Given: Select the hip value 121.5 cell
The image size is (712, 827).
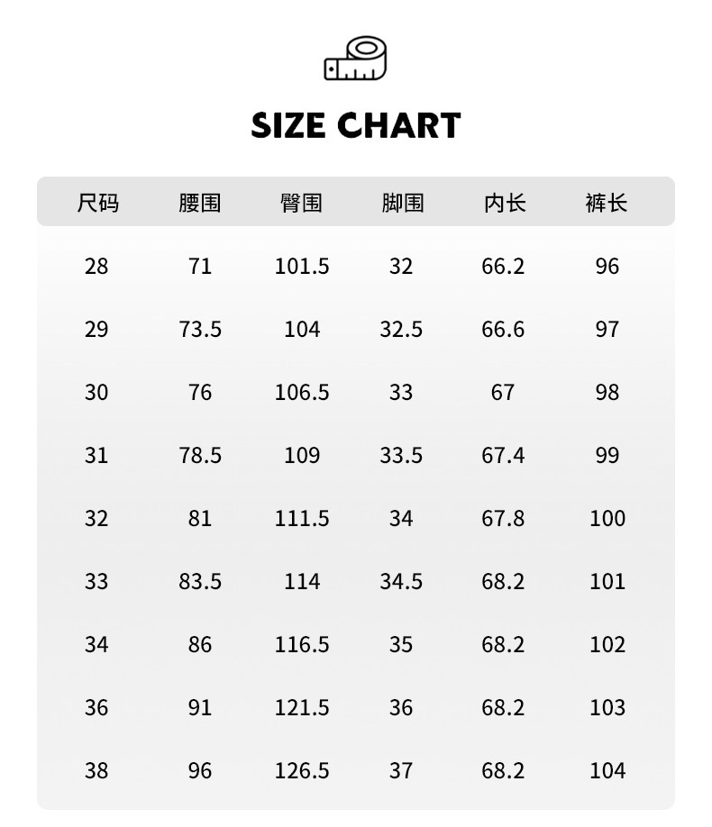Looking at the screenshot, I should [x=302, y=708].
